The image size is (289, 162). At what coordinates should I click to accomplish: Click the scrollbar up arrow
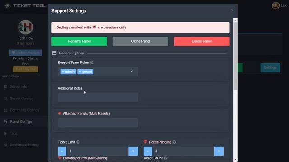coord(235,20)
